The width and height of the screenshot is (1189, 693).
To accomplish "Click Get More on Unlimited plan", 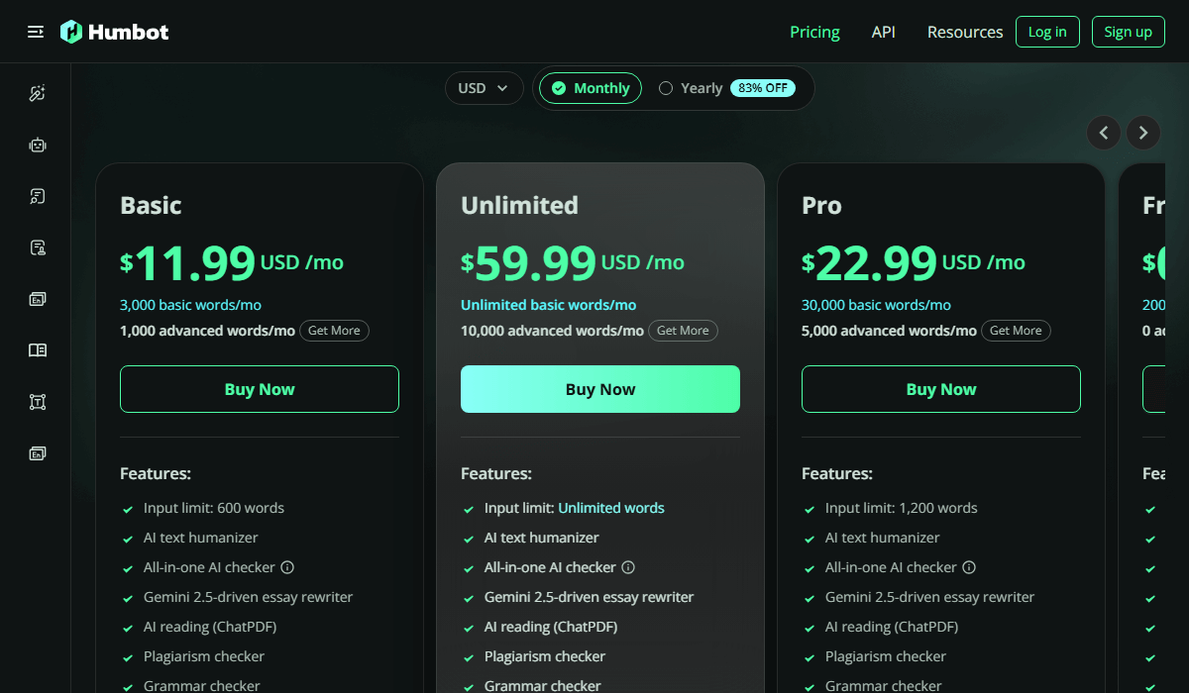I will point(683,331).
